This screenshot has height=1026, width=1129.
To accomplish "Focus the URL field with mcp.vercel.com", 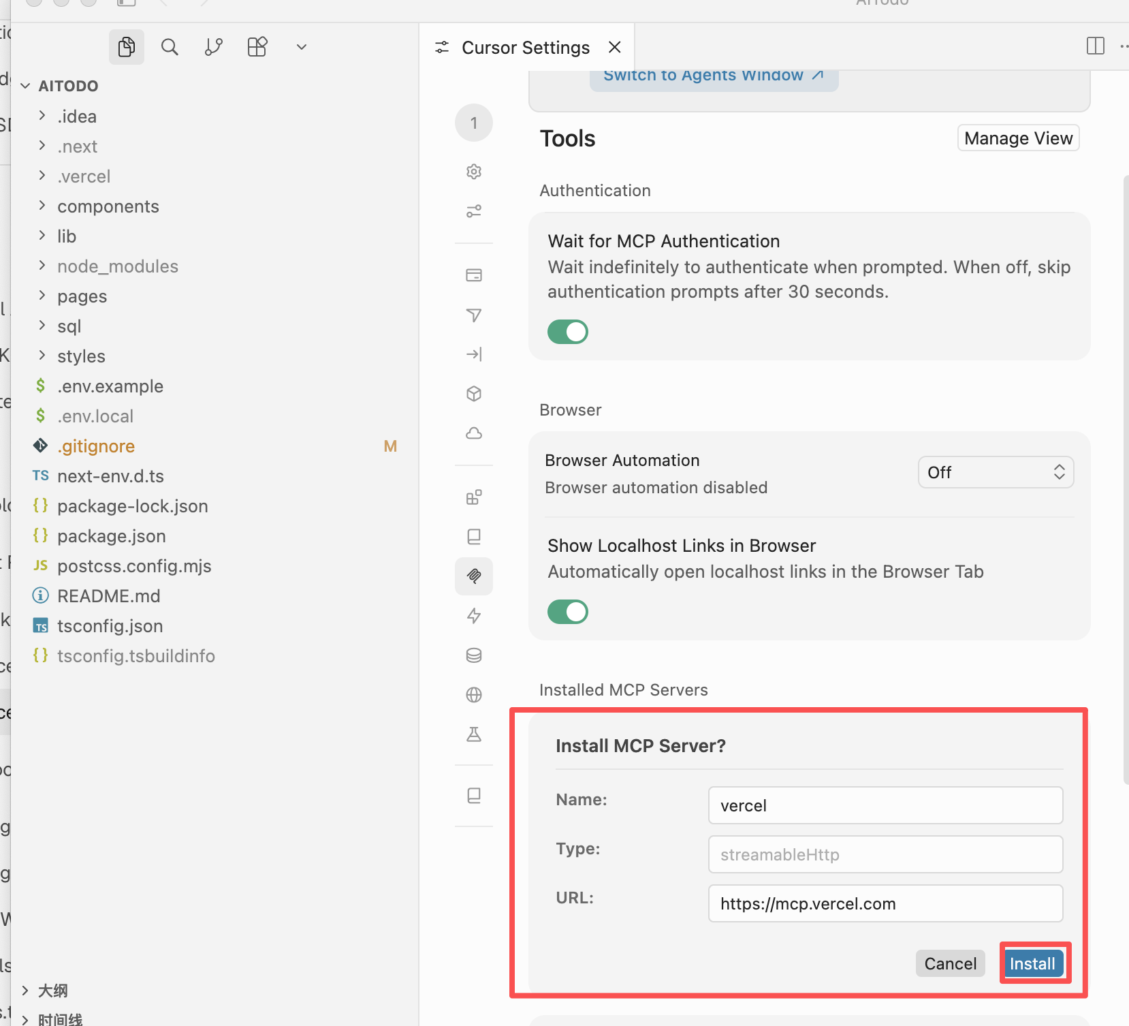I will [x=886, y=903].
